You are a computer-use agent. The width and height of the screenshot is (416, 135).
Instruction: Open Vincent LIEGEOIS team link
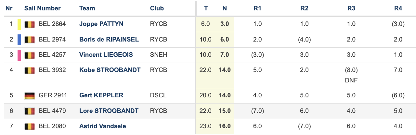[106, 55]
